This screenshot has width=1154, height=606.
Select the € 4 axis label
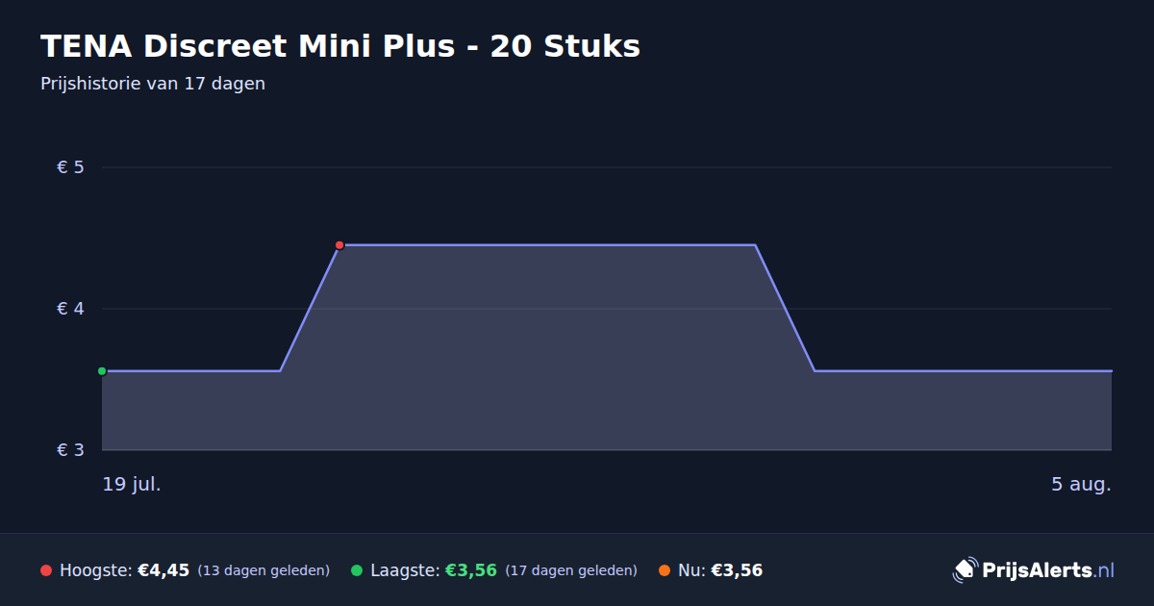coord(71,309)
